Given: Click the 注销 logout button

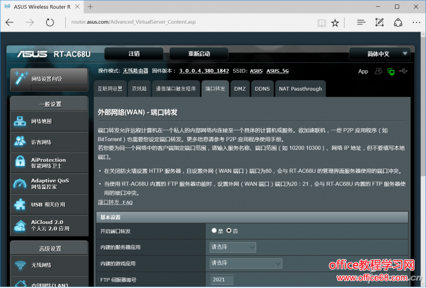Looking at the screenshot, I should point(134,53).
